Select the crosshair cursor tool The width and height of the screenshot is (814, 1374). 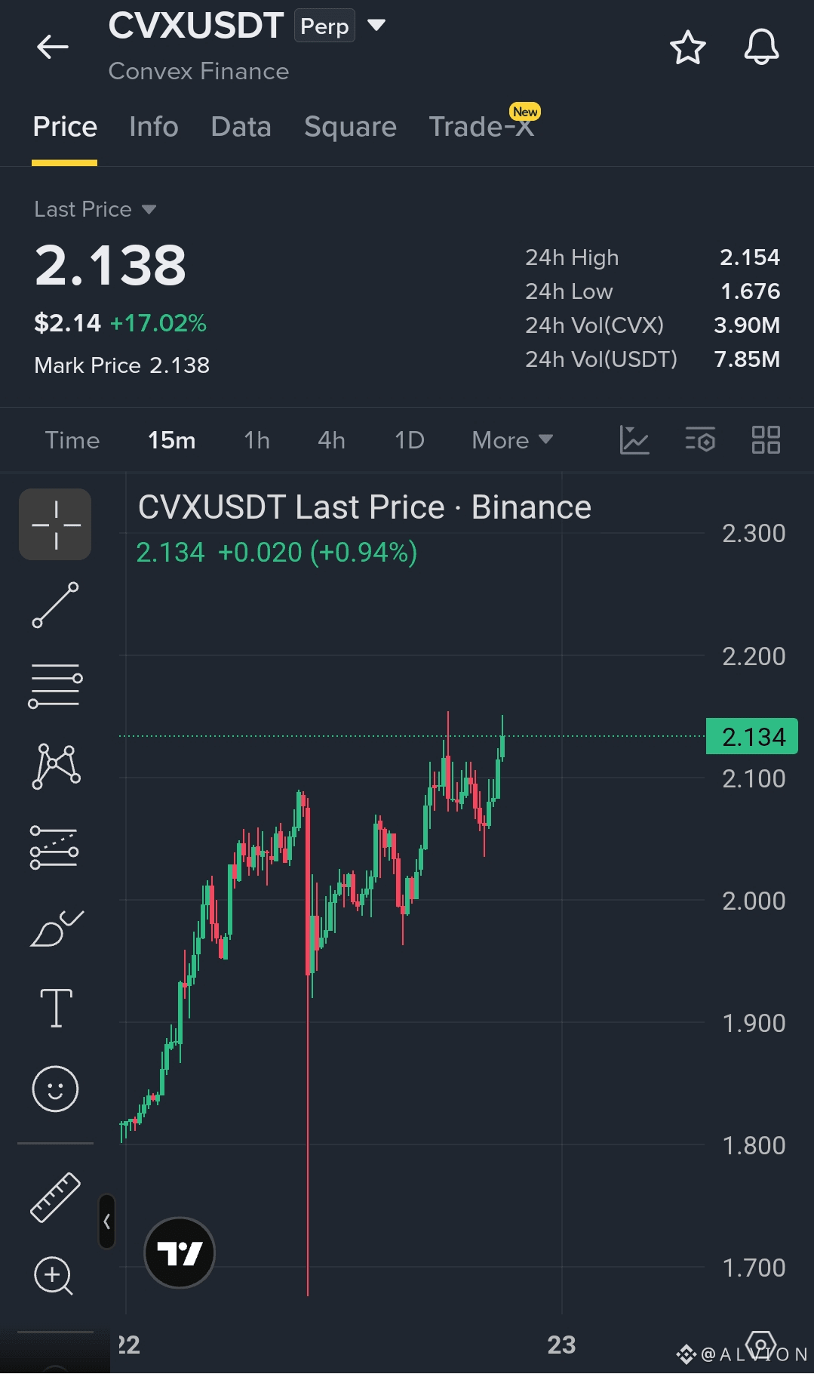click(55, 524)
